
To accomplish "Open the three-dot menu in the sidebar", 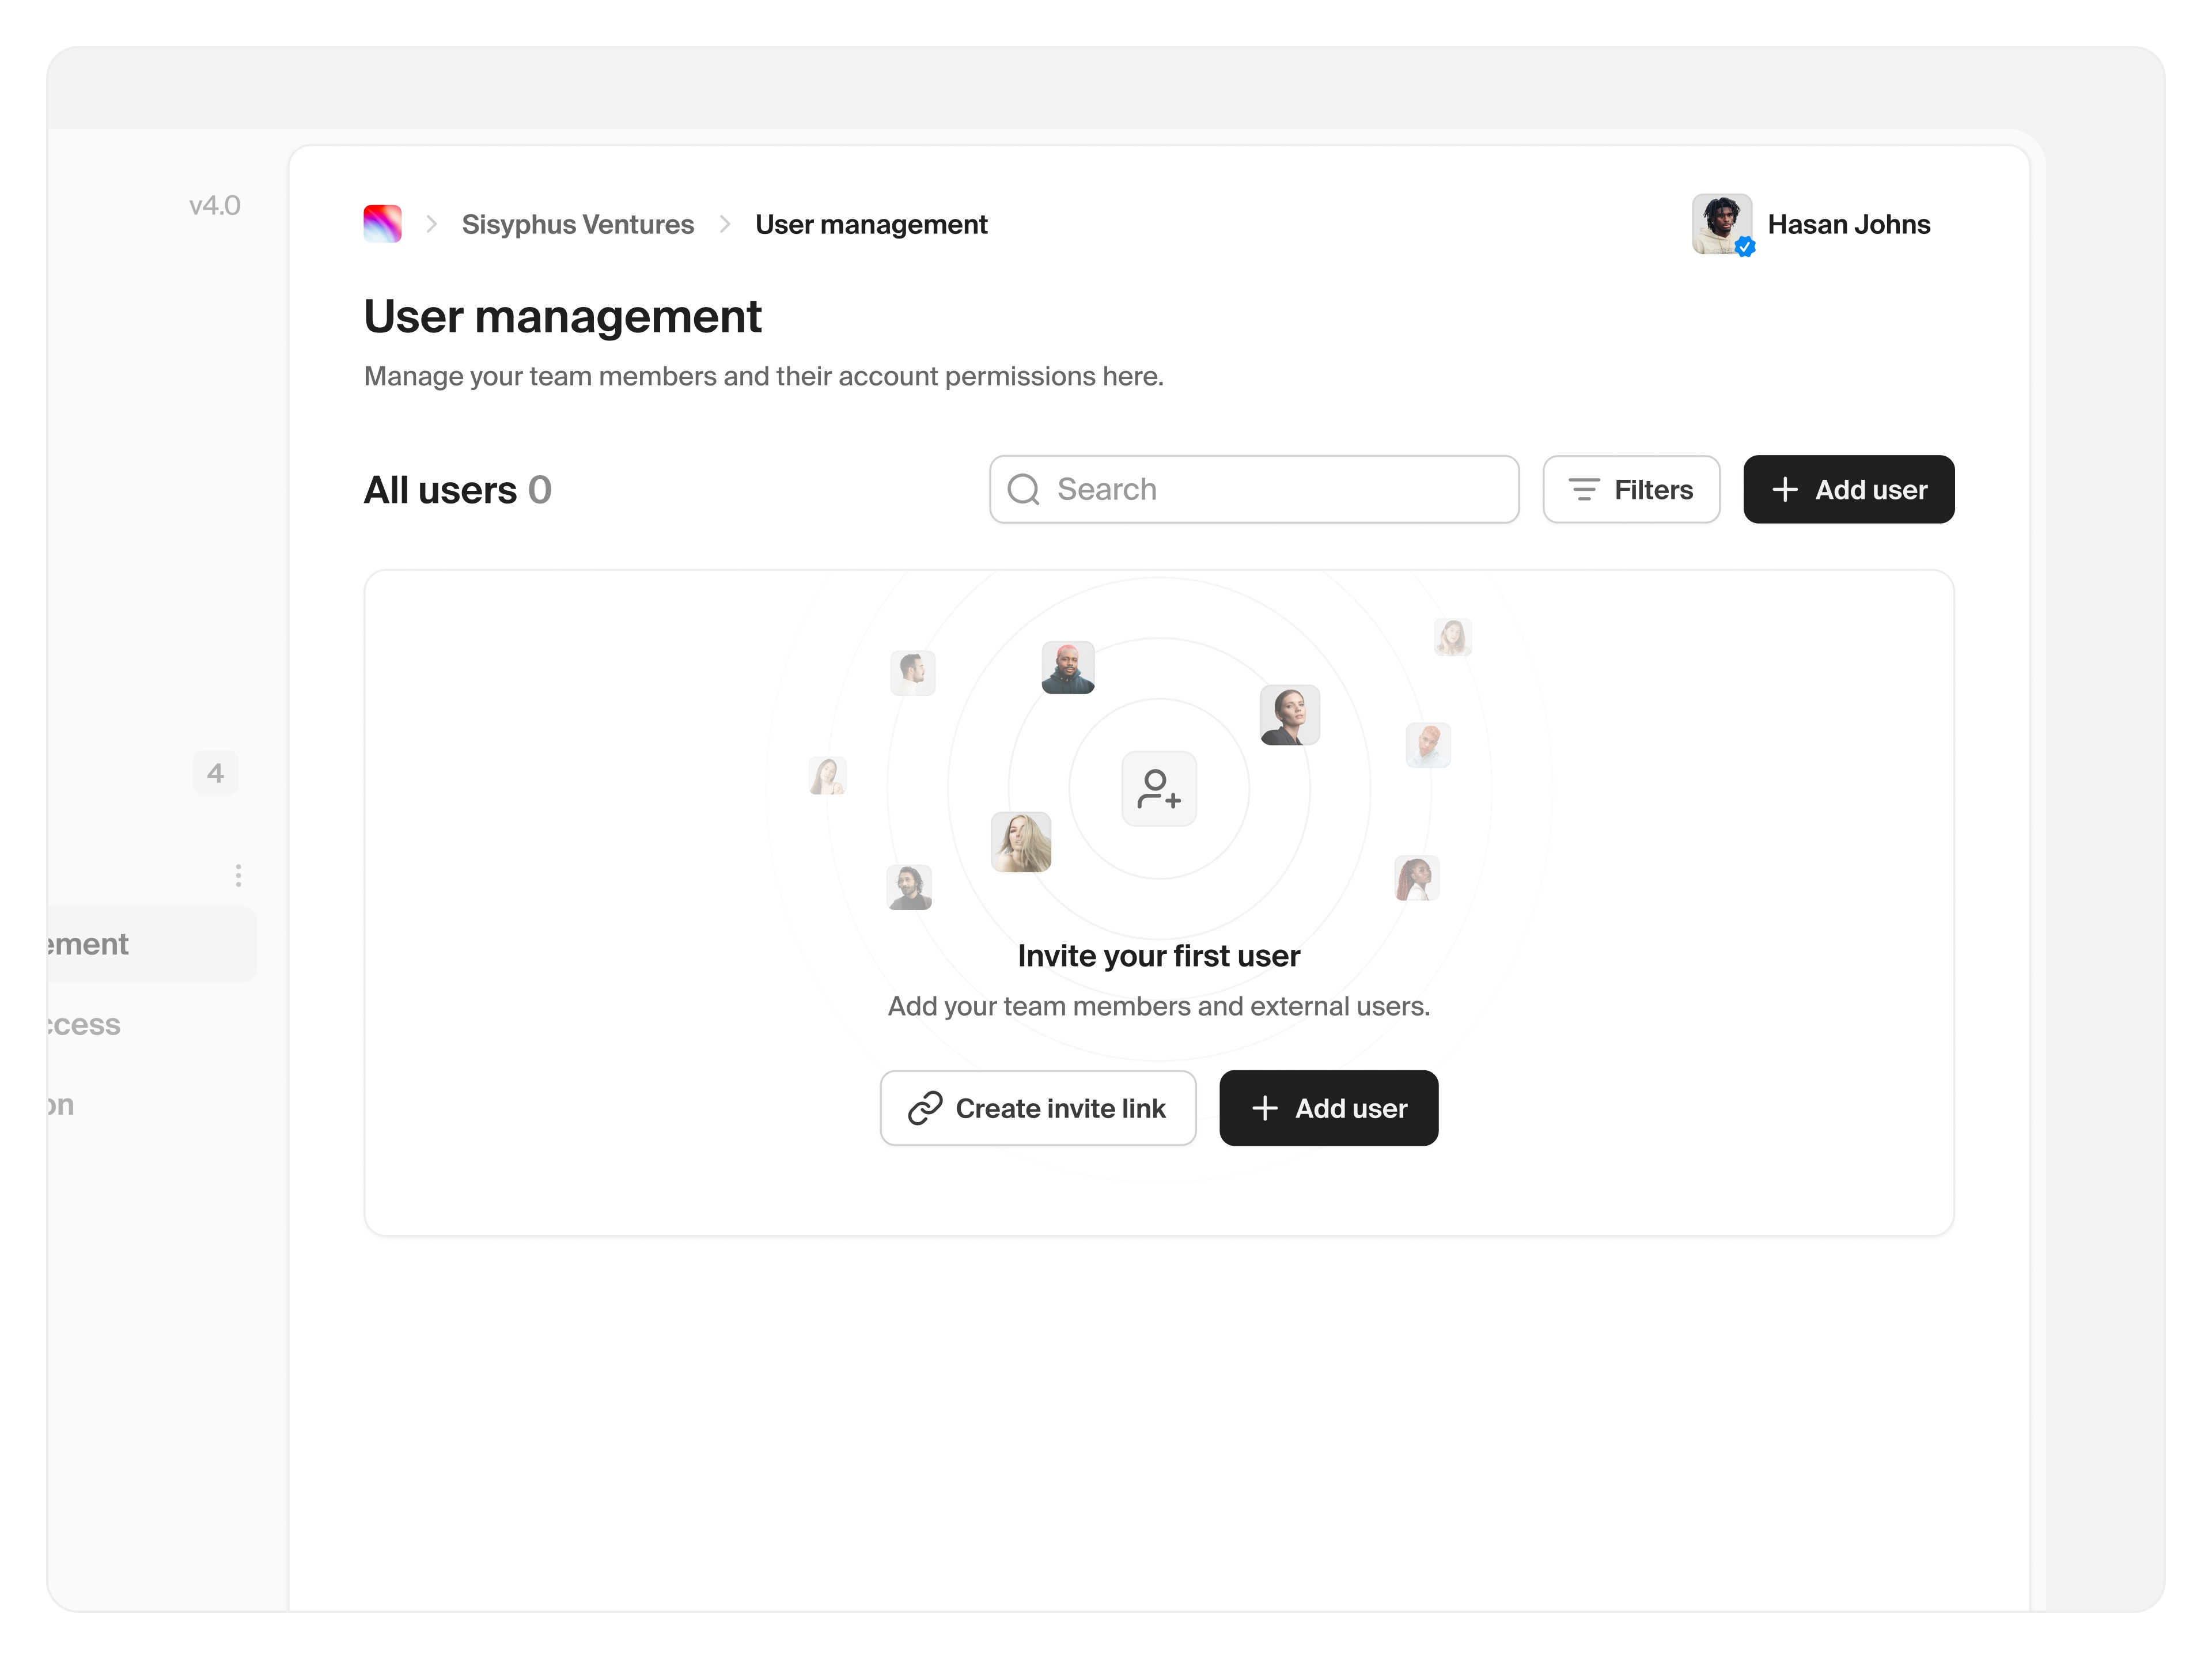I will pyautogui.click(x=238, y=874).
